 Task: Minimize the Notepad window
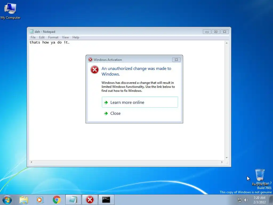point(207,32)
